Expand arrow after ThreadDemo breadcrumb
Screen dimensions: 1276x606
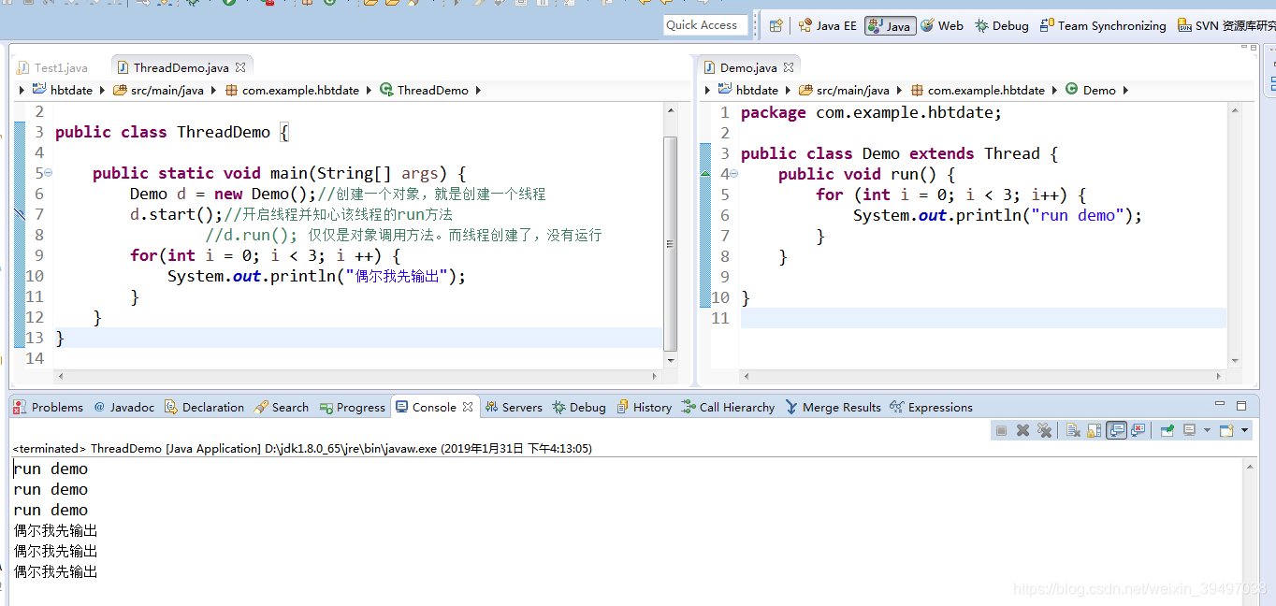coord(478,91)
